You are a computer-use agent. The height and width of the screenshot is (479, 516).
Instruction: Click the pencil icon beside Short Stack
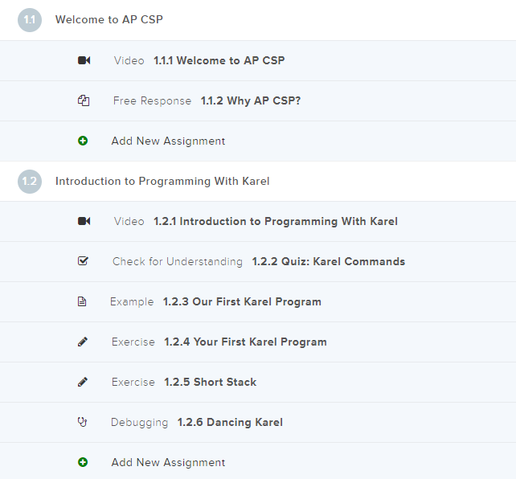(83, 382)
